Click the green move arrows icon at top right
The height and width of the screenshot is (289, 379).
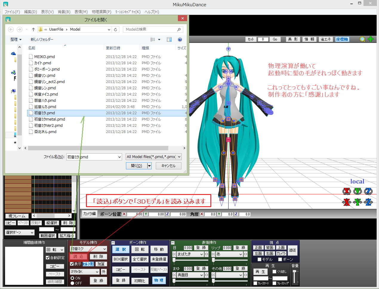pyautogui.click(x=371, y=39)
